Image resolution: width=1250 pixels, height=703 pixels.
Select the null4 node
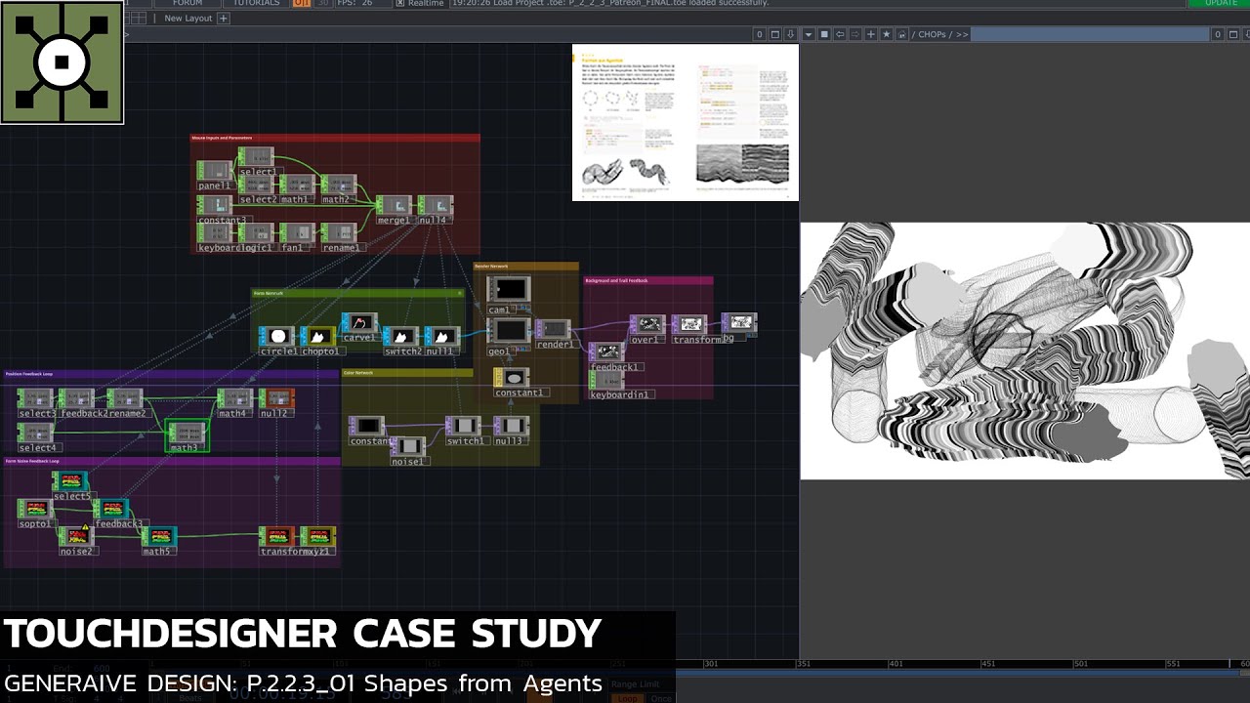[435, 207]
